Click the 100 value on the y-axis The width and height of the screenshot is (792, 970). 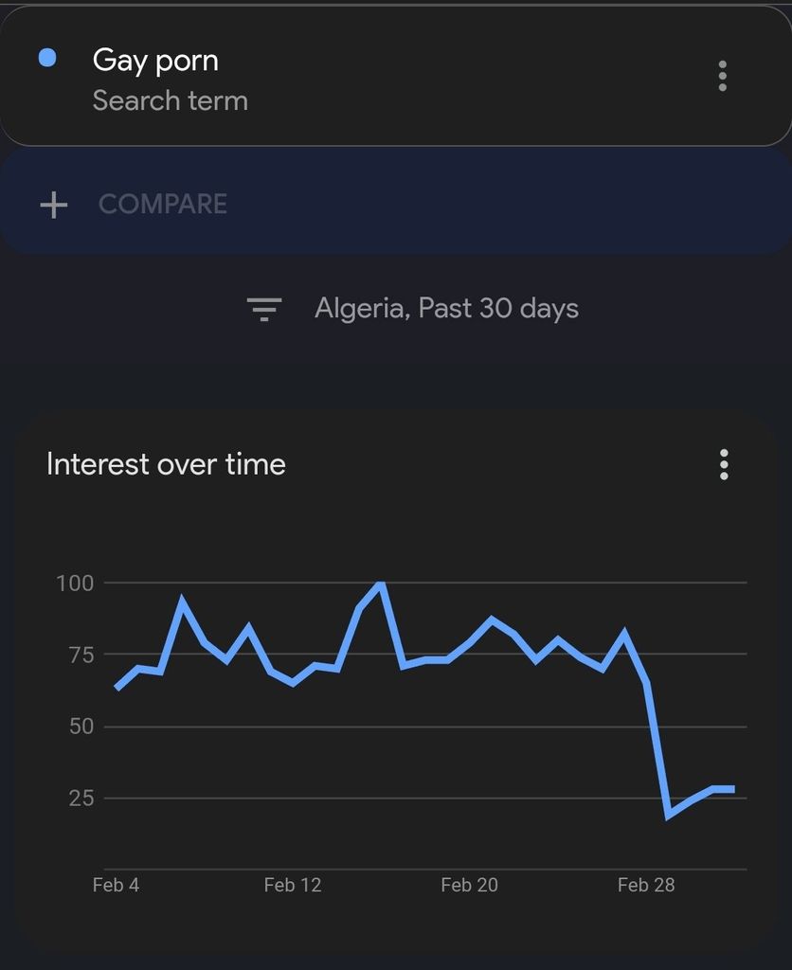click(75, 583)
